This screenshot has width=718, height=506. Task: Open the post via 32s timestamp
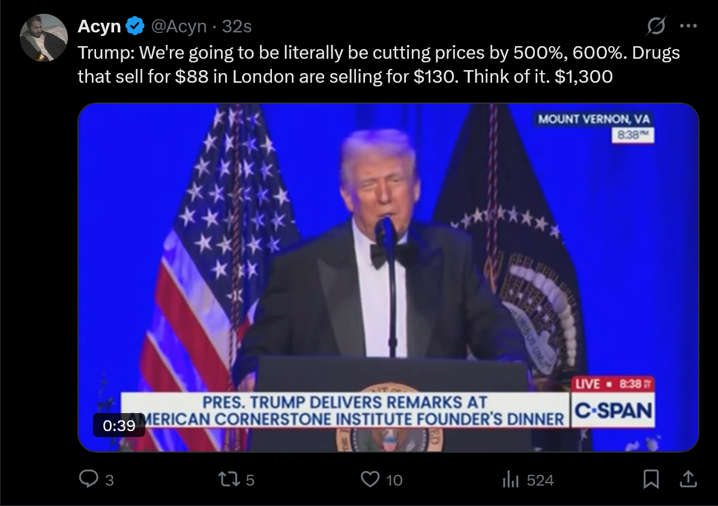237,26
